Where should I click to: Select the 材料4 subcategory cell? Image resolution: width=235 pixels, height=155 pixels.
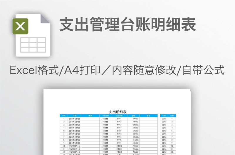[x=119, y=128]
